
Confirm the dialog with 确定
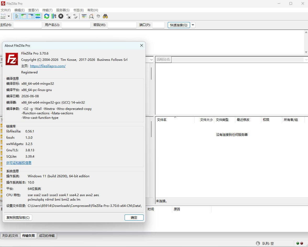point(134,217)
